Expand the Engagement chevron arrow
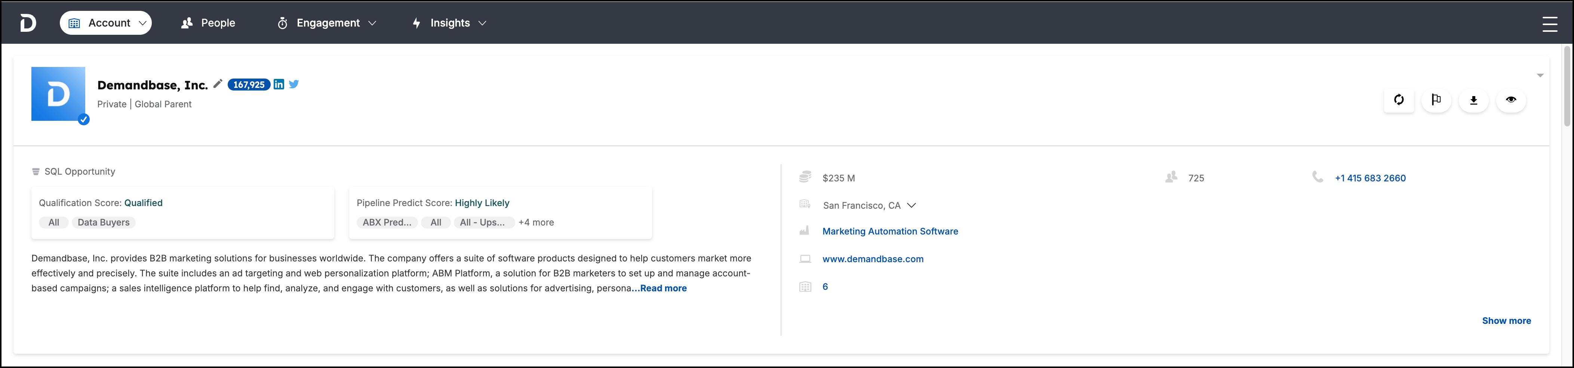This screenshot has height=368, width=1574. 372,23
